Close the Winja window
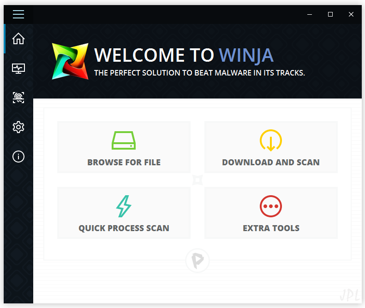This screenshot has width=365, height=308. [351, 14]
